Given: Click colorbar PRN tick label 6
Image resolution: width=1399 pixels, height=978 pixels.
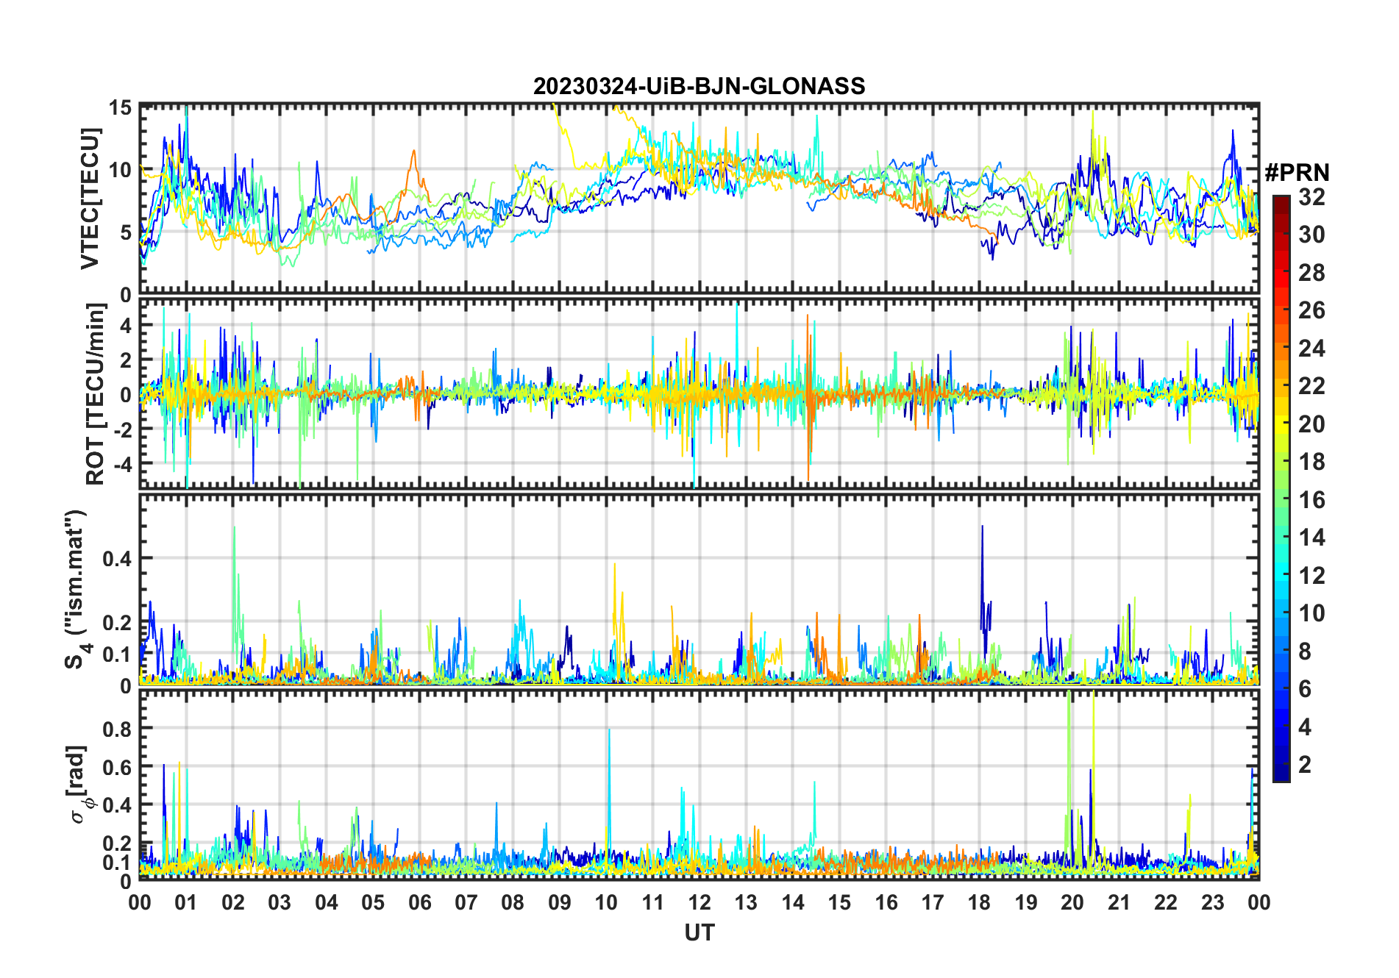Looking at the screenshot, I should pos(1305,689).
